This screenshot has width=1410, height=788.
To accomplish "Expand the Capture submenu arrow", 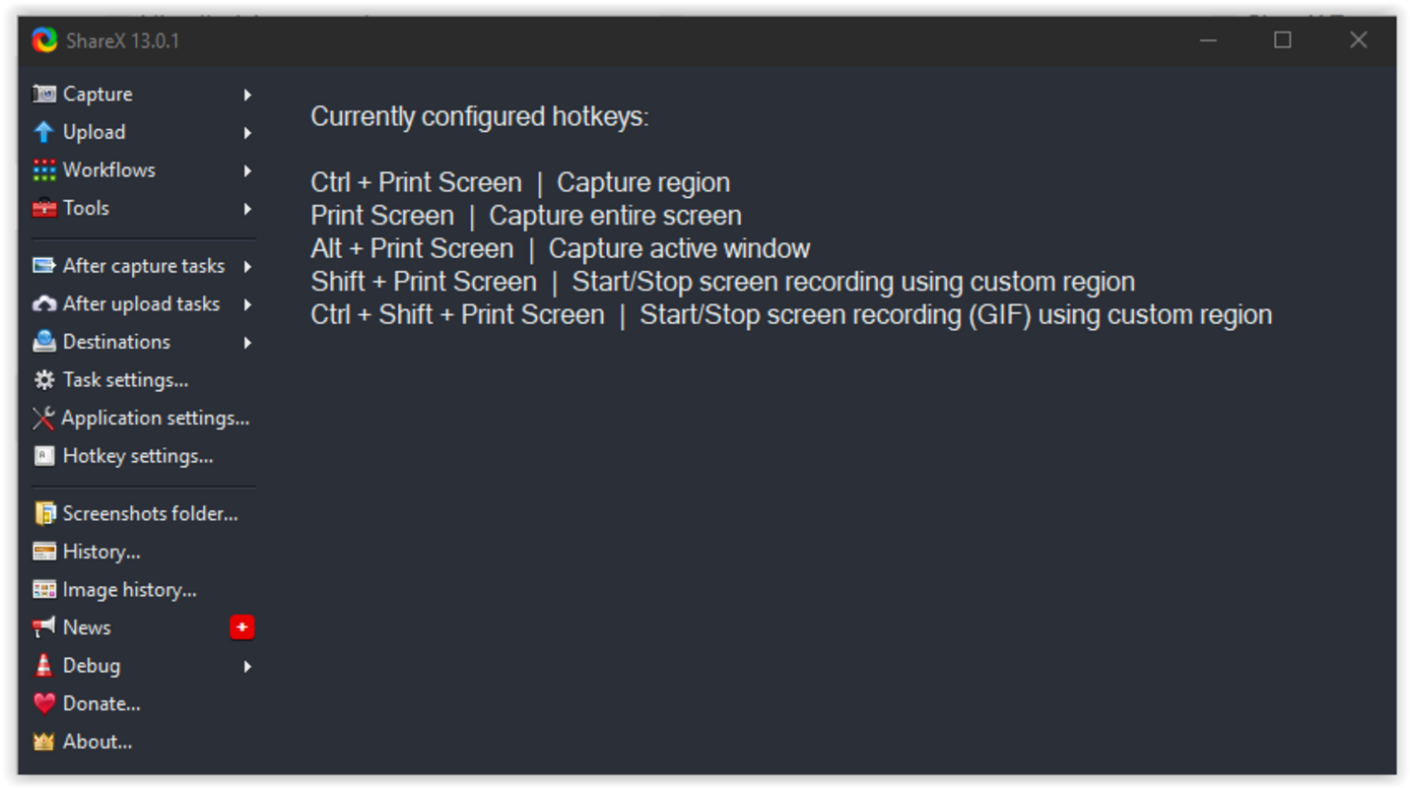I will coord(247,95).
